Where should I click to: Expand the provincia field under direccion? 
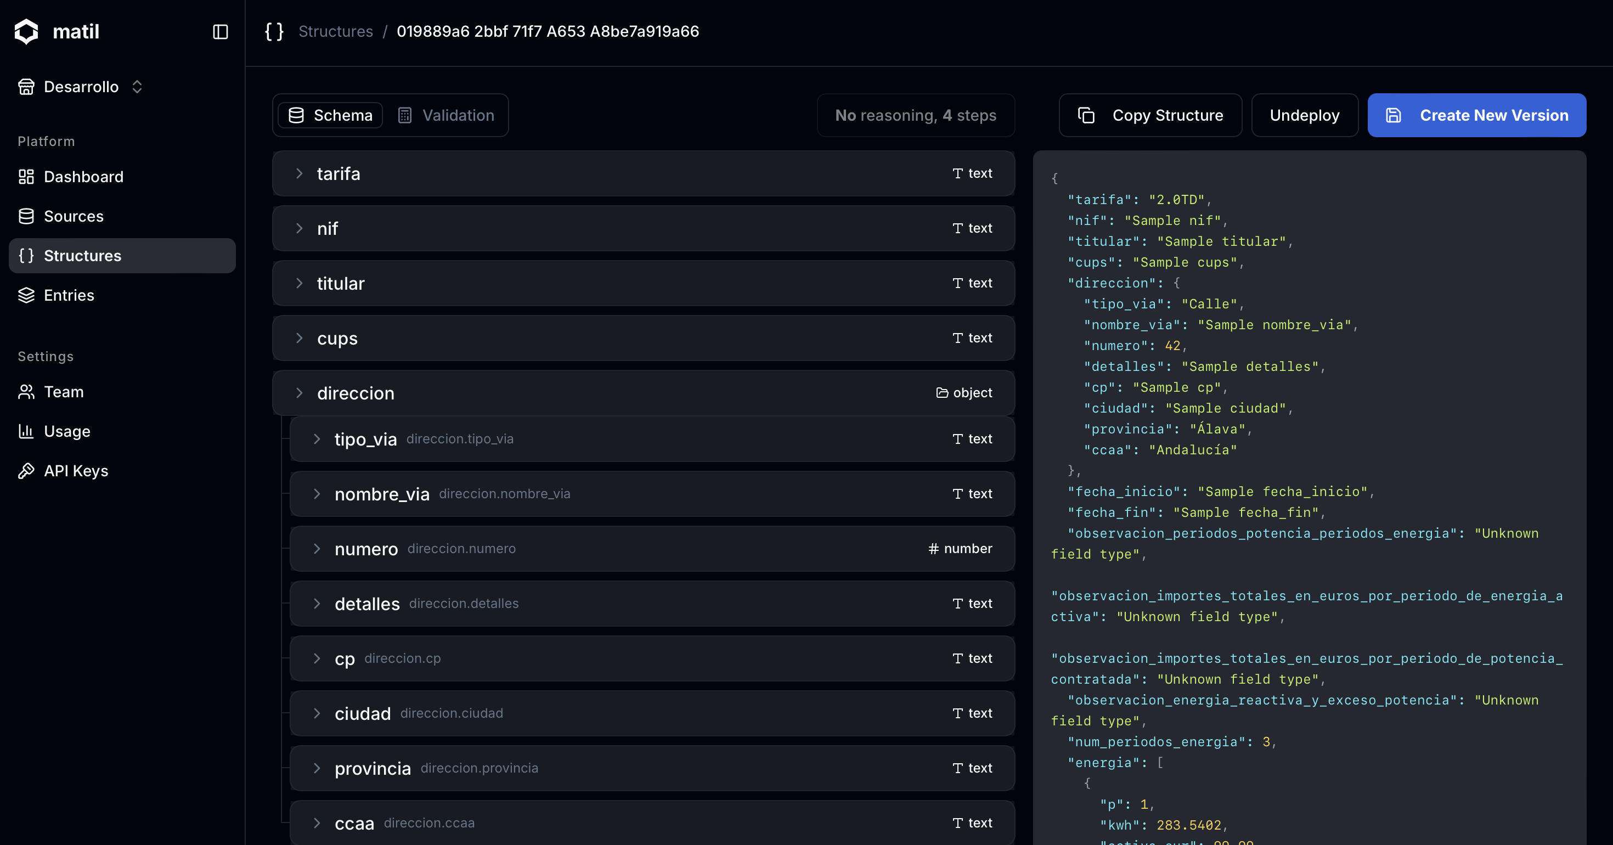(x=318, y=768)
